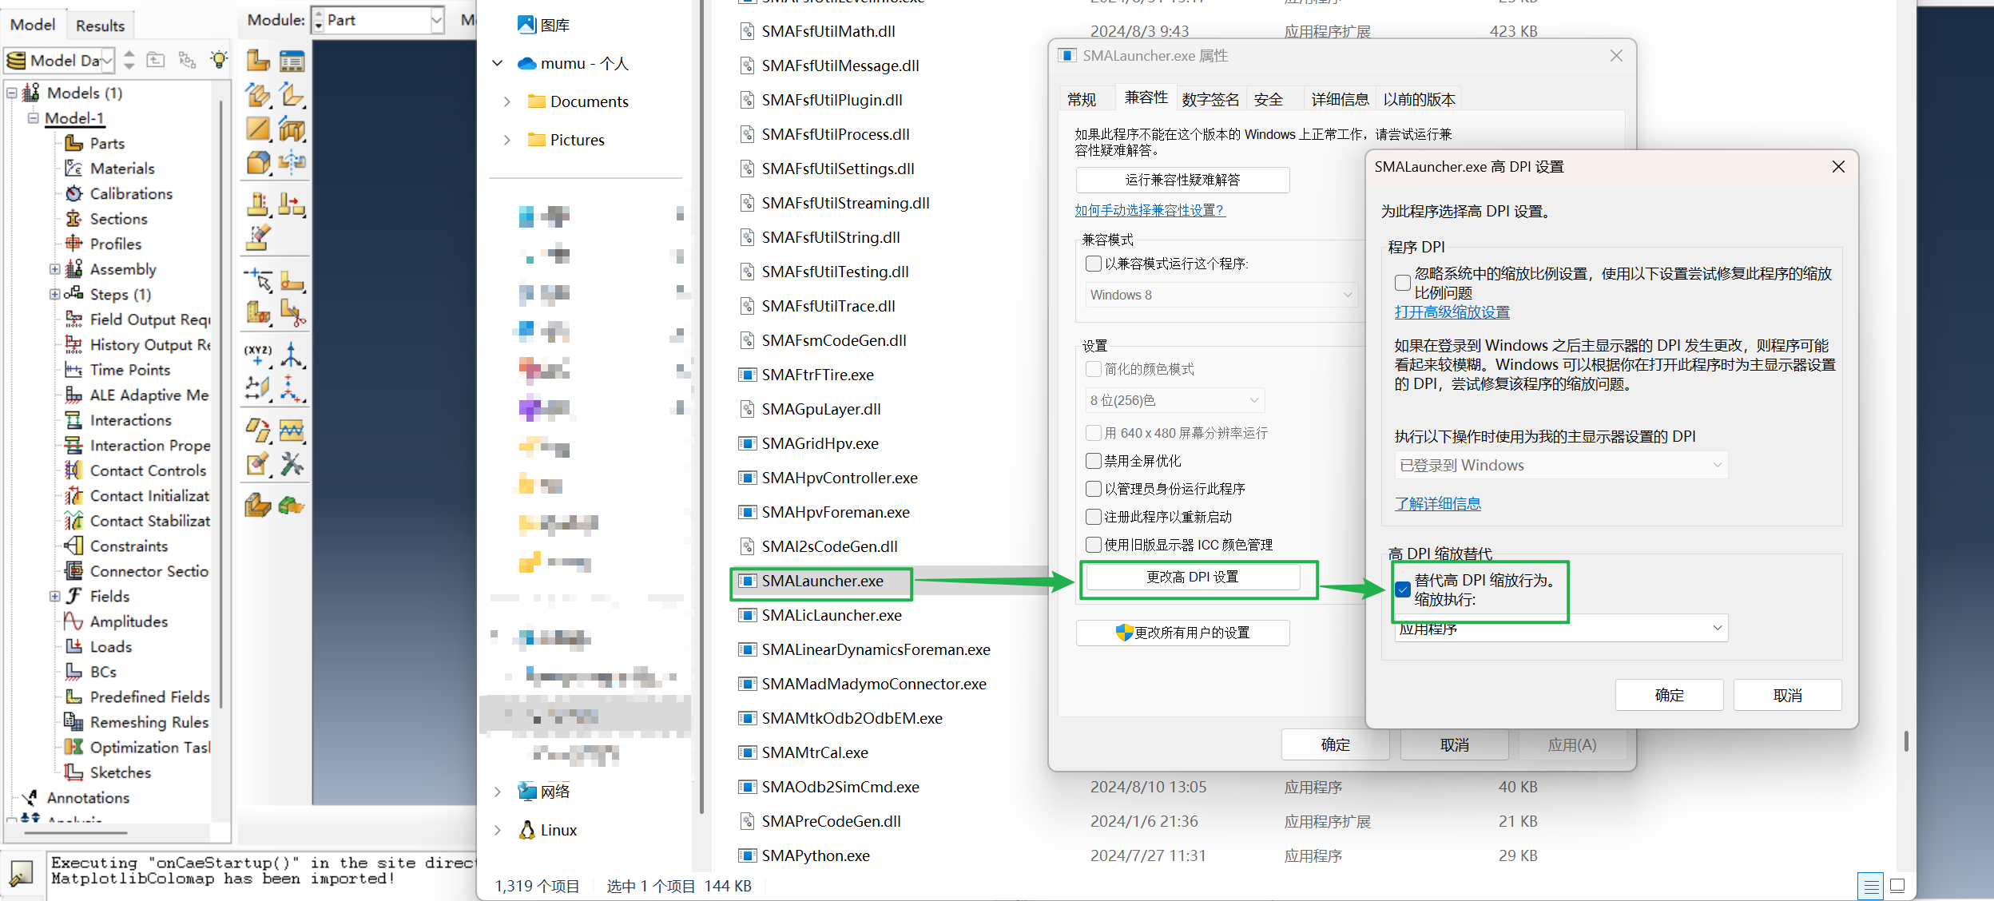Confirm DPI dialog with 确定
Screen dimensions: 1994x901
click(x=1669, y=695)
